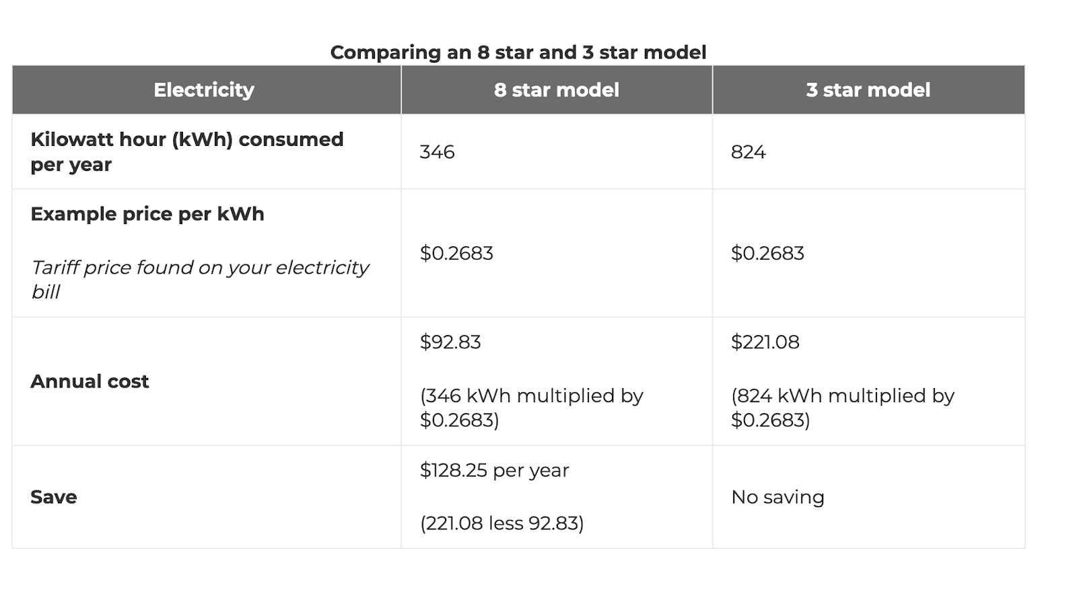Click the italic tariff price note text
Viewport: 1077px width, 596px height.
tap(200, 279)
